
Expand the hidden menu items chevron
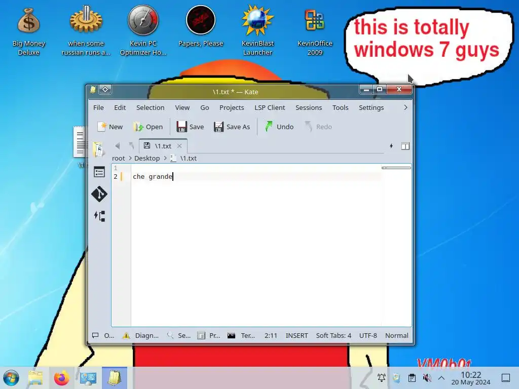(x=405, y=107)
